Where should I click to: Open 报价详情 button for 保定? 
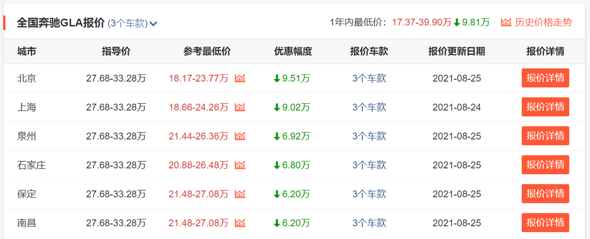545,194
